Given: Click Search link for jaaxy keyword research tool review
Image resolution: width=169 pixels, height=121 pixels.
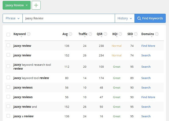Looking at the screenshot, I should coord(146,67).
